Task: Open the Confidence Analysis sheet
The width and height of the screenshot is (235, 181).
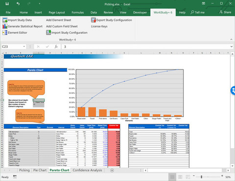Action: pos(87,170)
